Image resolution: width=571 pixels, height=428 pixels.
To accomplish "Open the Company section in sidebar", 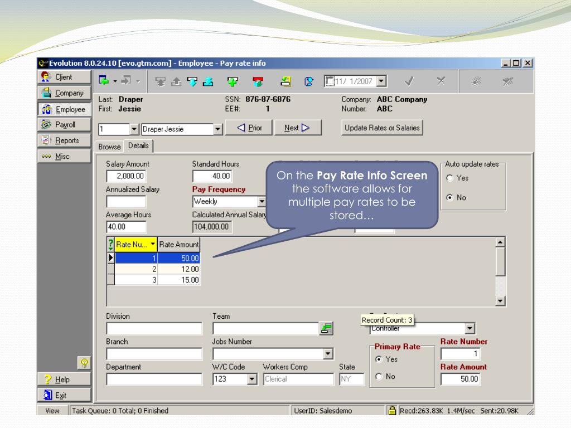I will [64, 93].
